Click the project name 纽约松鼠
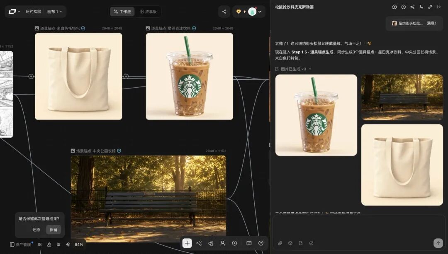 pyautogui.click(x=34, y=12)
